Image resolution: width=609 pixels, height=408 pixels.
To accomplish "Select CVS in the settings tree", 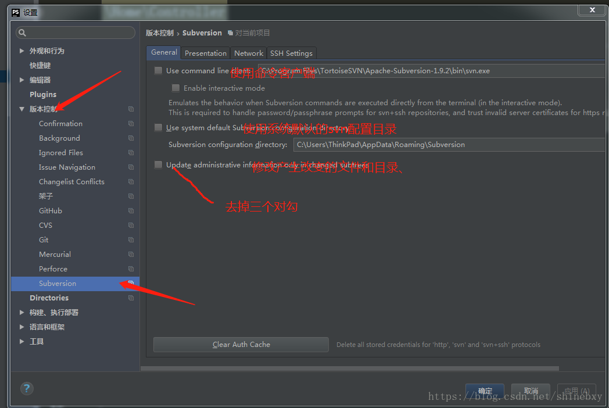I will pyautogui.click(x=45, y=225).
